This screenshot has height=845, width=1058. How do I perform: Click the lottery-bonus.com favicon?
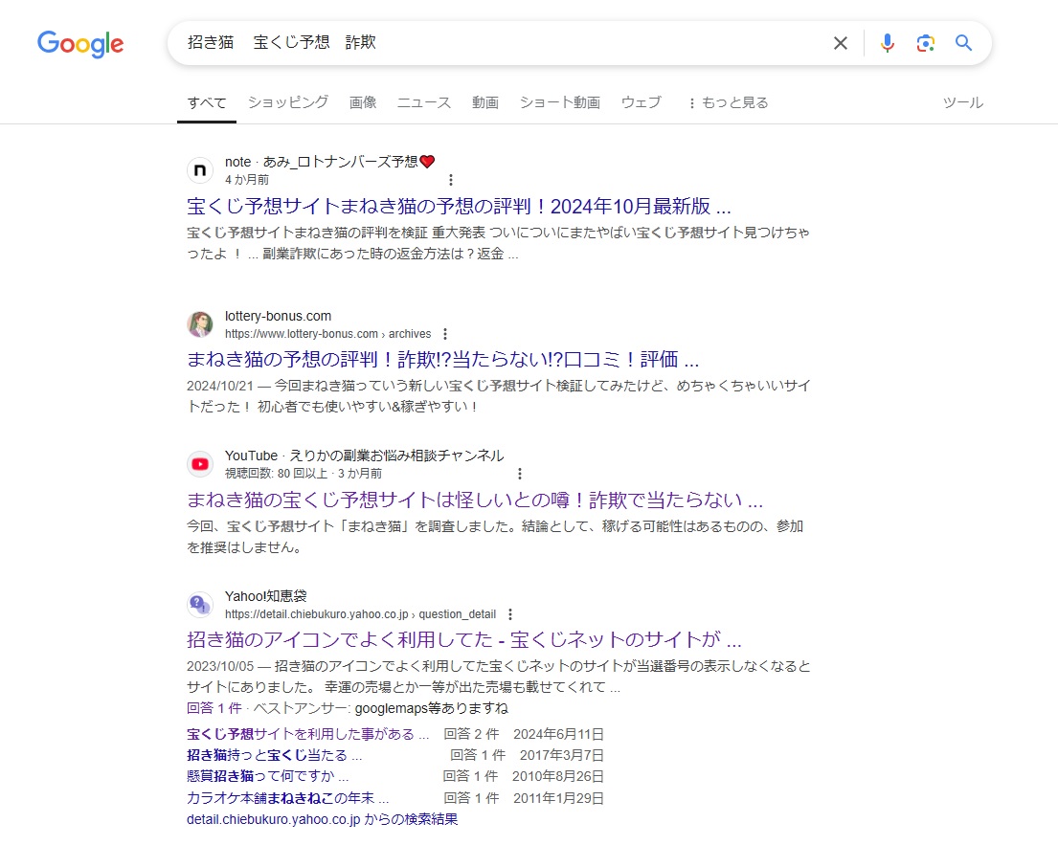(x=200, y=324)
